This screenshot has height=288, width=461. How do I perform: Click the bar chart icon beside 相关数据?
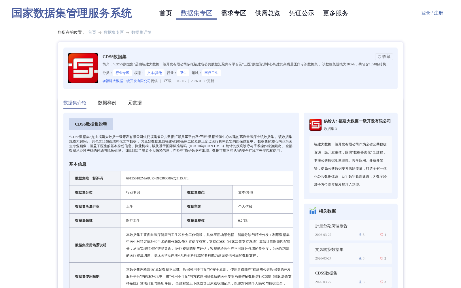(x=313, y=211)
